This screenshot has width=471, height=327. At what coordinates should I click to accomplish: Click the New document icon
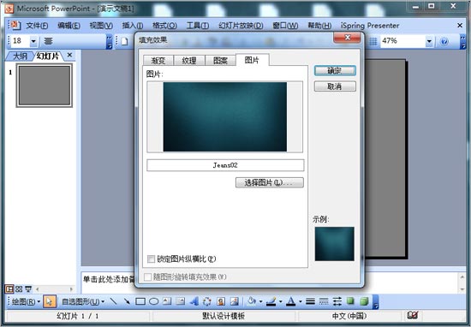coord(124,41)
